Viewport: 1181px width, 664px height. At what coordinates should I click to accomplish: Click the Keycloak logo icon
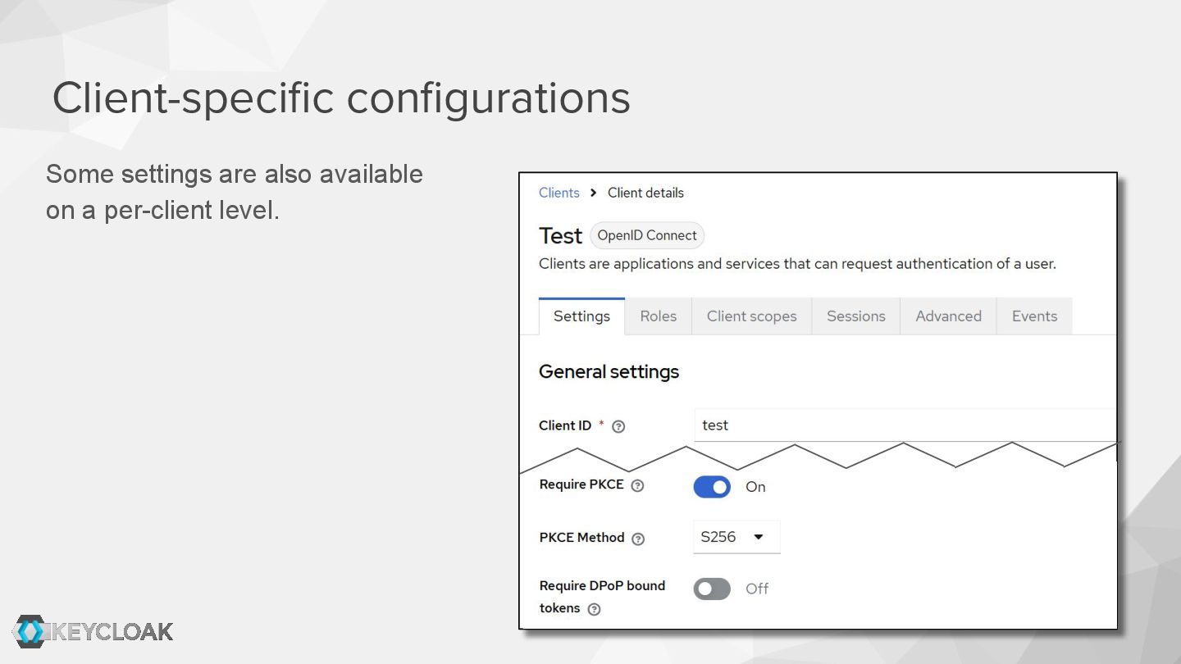(x=31, y=631)
